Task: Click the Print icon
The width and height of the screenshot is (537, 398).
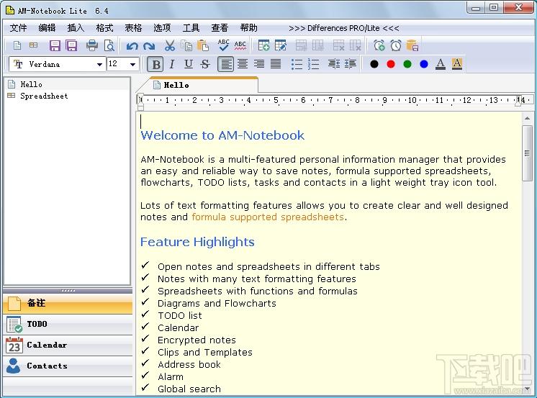Action: click(x=92, y=45)
